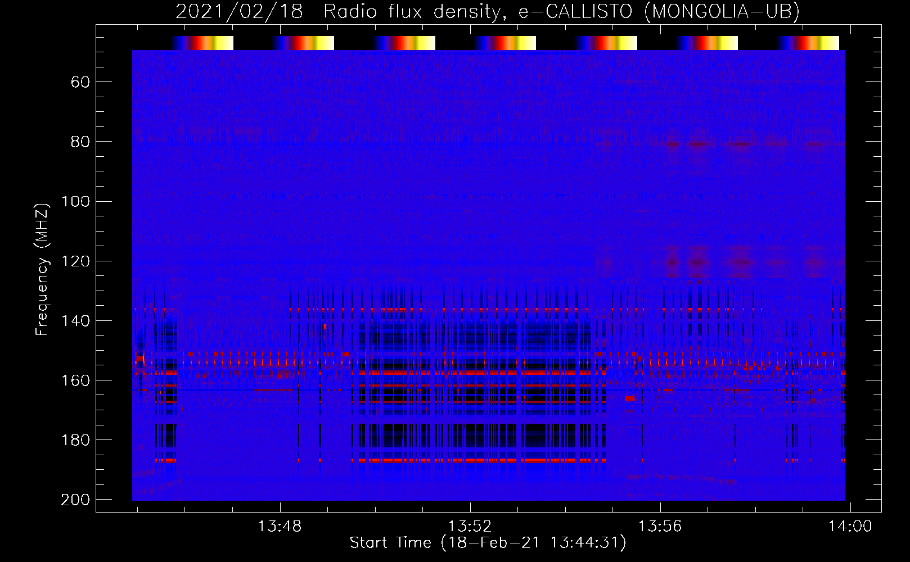Click the 200 frequency tick label
The height and width of the screenshot is (562, 910).
point(75,500)
